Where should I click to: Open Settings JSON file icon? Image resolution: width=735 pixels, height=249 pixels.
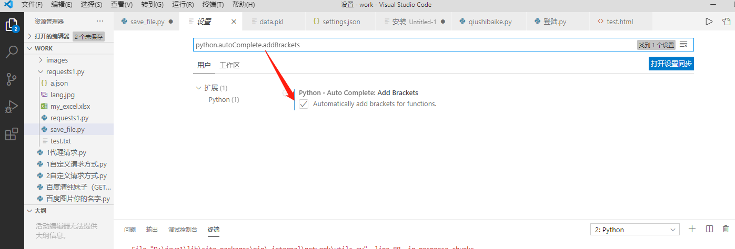727,22
